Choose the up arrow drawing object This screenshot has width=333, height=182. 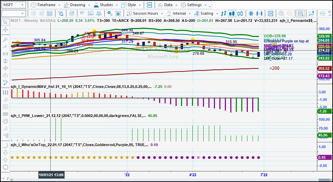coord(5,160)
